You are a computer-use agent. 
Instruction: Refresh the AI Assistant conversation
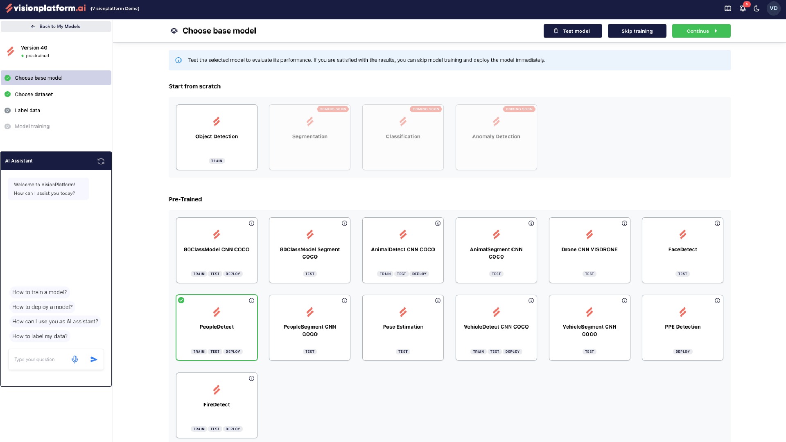(x=101, y=161)
